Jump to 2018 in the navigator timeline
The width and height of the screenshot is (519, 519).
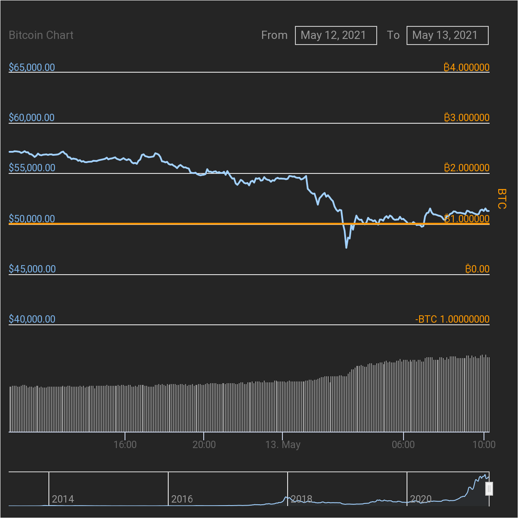301,499
